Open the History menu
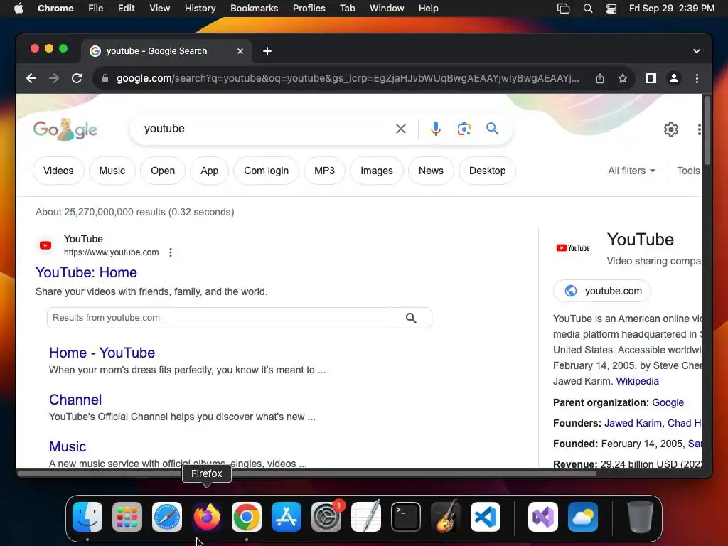728x546 pixels. click(x=200, y=9)
